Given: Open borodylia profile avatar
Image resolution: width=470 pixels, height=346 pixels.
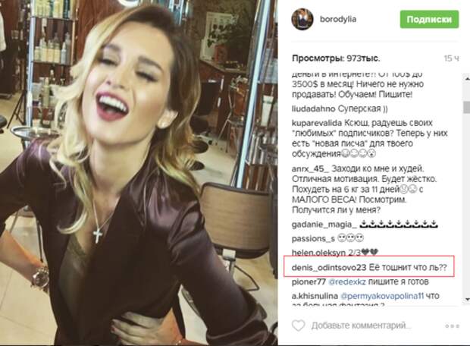Looking at the screenshot, I should pos(302,19).
